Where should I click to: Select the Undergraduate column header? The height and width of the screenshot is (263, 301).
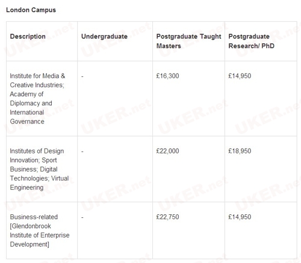click(104, 36)
